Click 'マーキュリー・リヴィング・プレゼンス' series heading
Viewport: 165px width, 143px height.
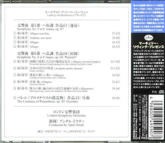click(x=148, y=45)
